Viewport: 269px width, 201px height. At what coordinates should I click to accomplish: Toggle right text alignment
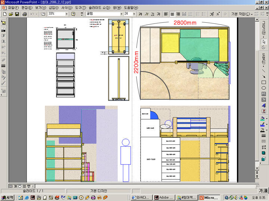pyautogui.click(x=179, y=14)
